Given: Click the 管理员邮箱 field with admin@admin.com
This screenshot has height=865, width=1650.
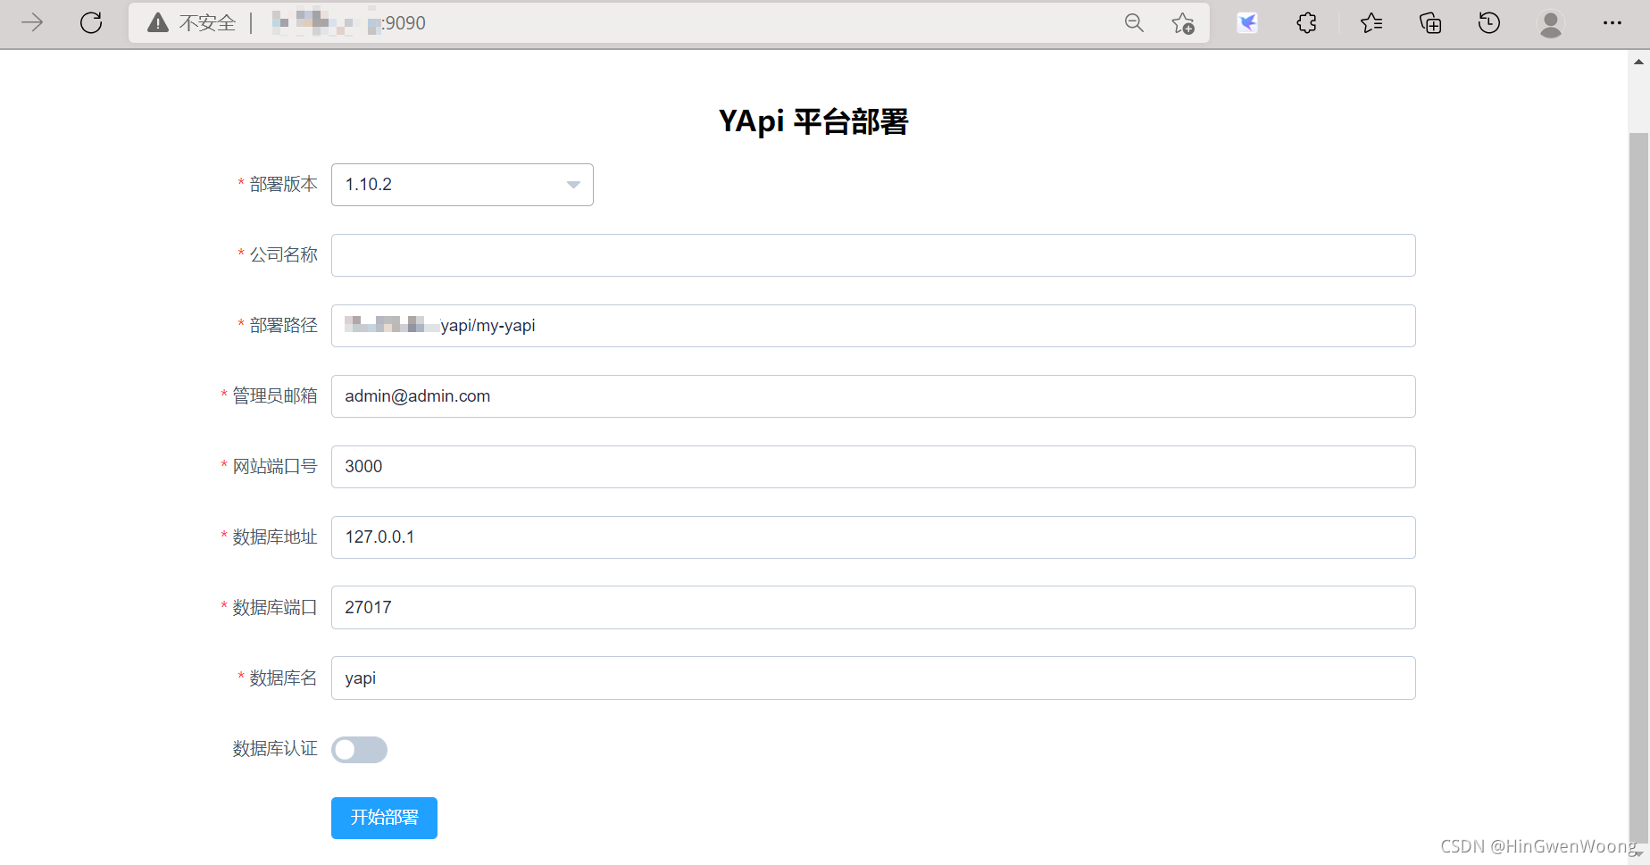Looking at the screenshot, I should click(873, 396).
